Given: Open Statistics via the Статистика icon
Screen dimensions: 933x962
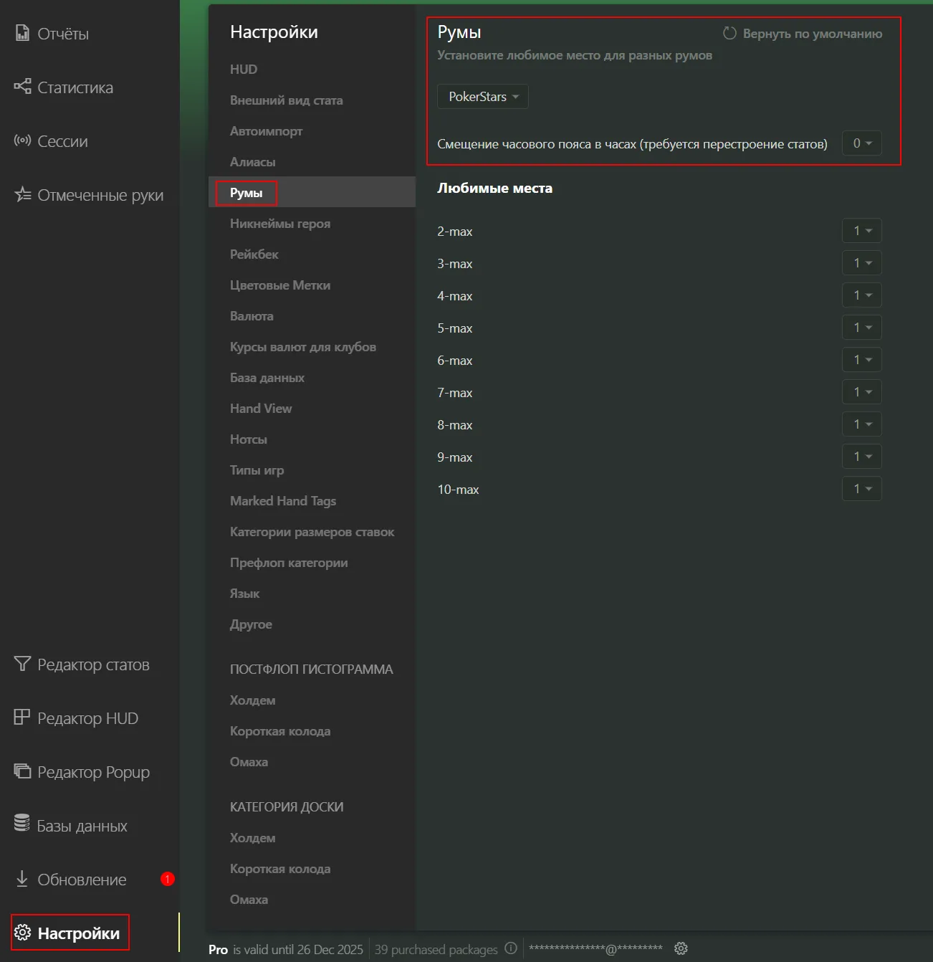Looking at the screenshot, I should 22,87.
